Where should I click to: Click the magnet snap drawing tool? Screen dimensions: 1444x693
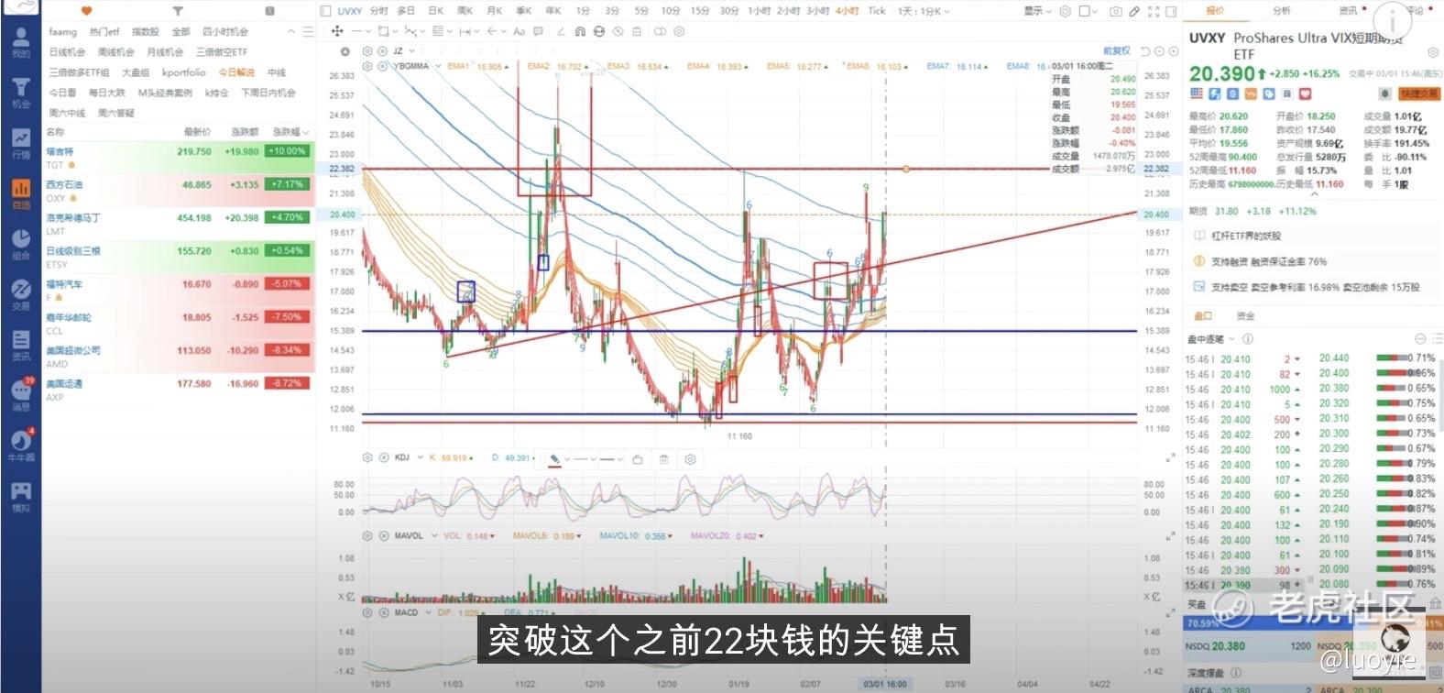pyautogui.click(x=580, y=31)
